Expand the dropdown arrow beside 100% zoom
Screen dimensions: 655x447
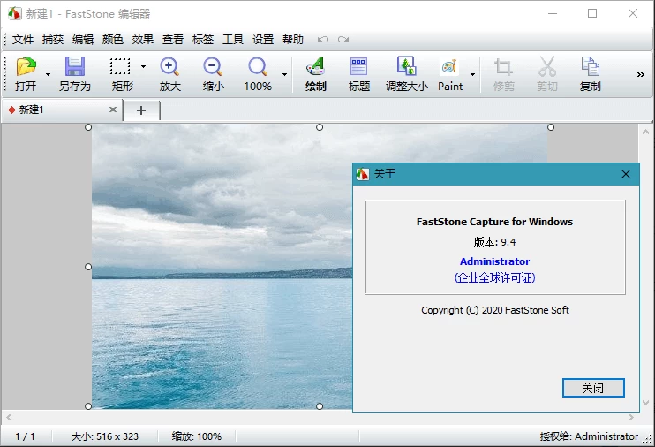point(284,75)
